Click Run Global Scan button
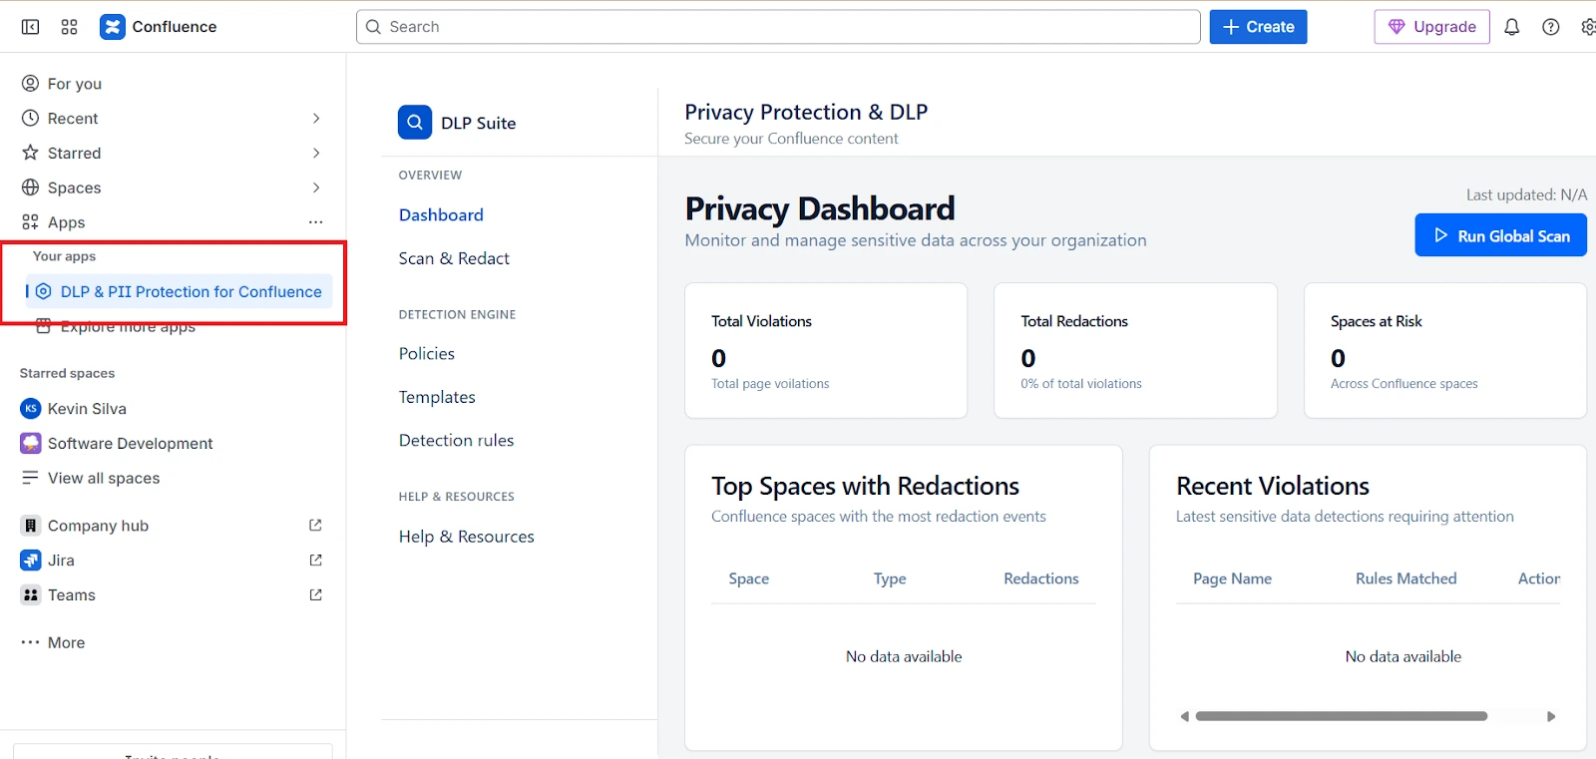This screenshot has height=759, width=1596. pos(1500,235)
